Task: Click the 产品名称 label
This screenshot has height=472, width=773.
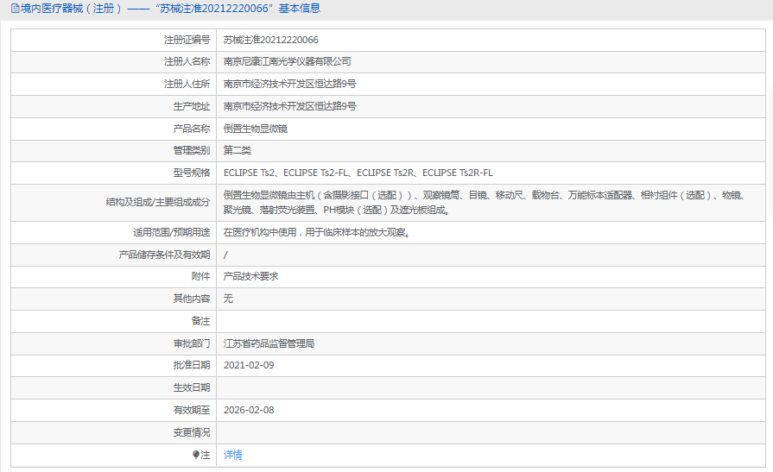Action: click(x=191, y=129)
